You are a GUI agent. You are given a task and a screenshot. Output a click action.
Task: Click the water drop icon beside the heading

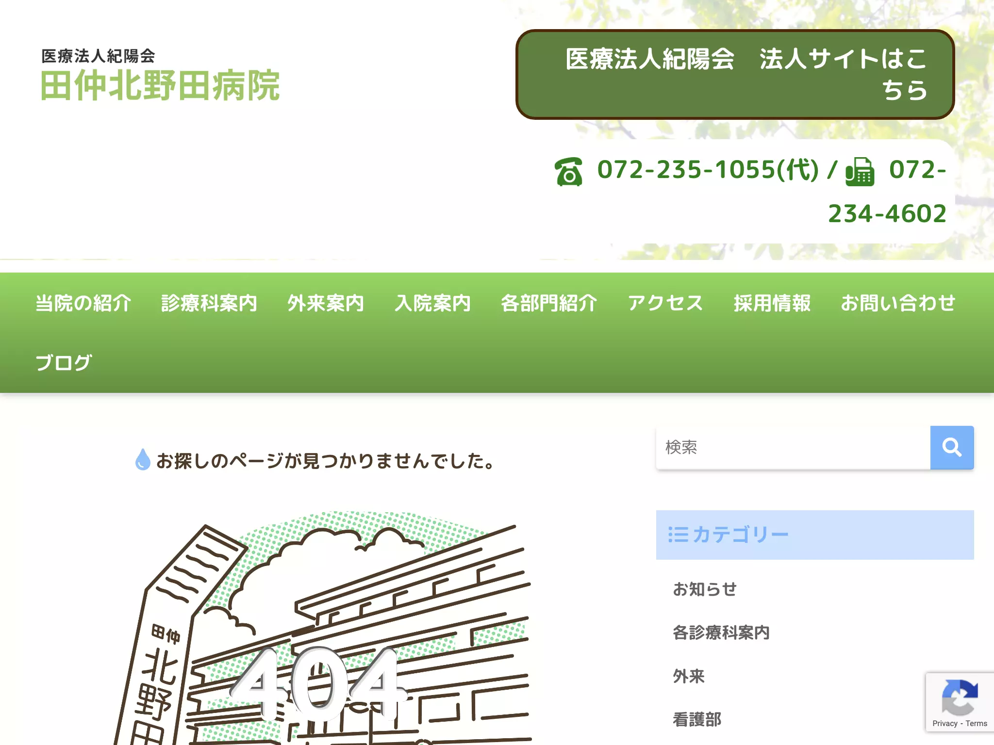coord(143,459)
